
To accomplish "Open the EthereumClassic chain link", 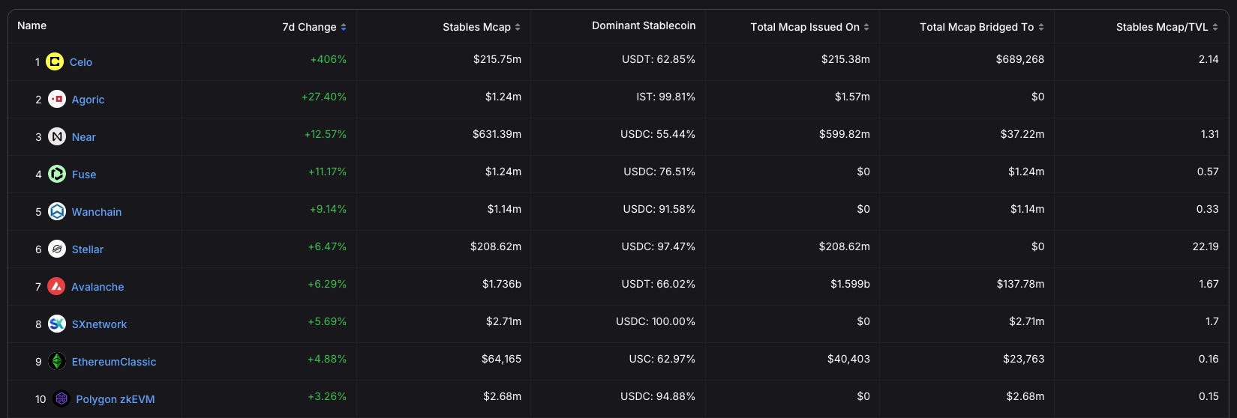I will point(114,362).
